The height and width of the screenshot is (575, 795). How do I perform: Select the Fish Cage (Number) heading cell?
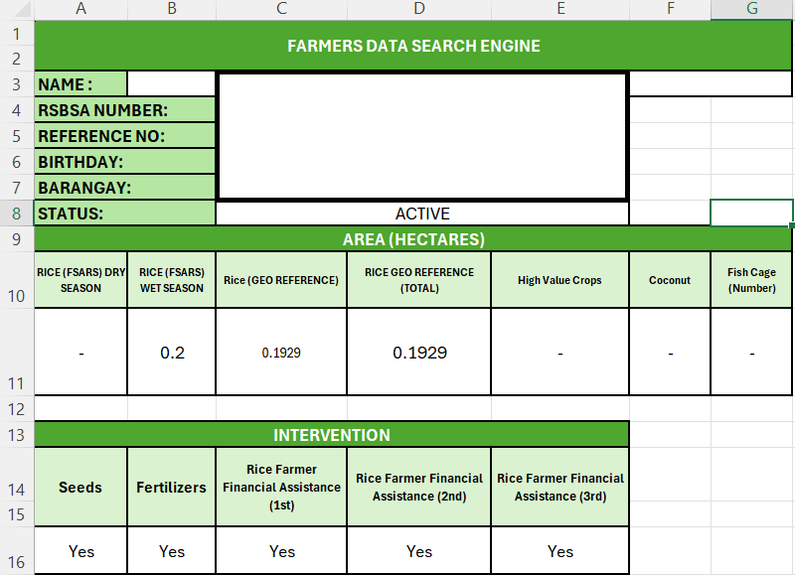751,280
